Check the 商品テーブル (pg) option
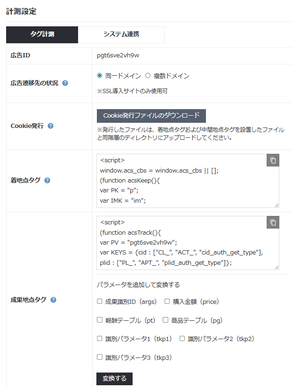The height and width of the screenshot is (389, 292). pos(164,320)
